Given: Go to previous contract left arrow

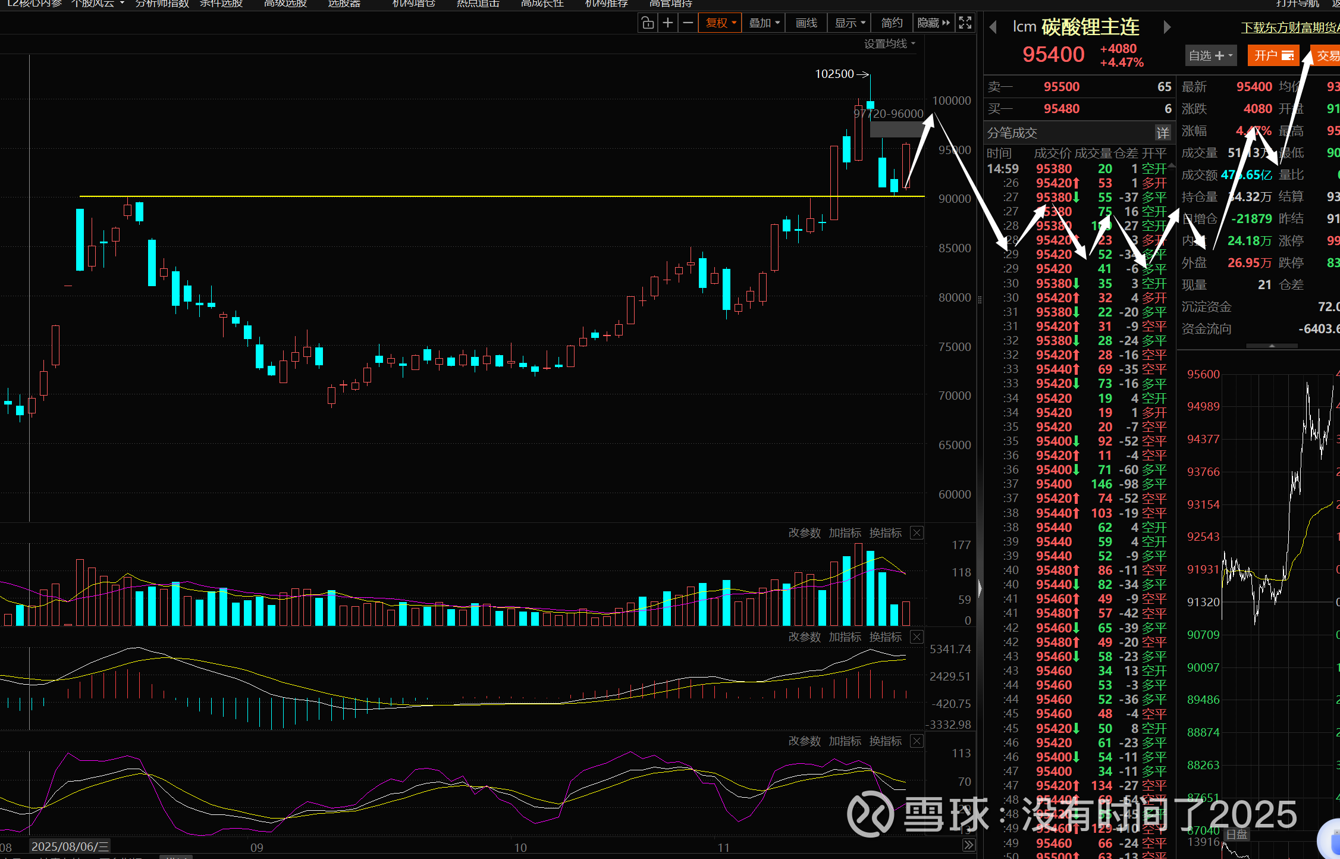Looking at the screenshot, I should tap(993, 27).
